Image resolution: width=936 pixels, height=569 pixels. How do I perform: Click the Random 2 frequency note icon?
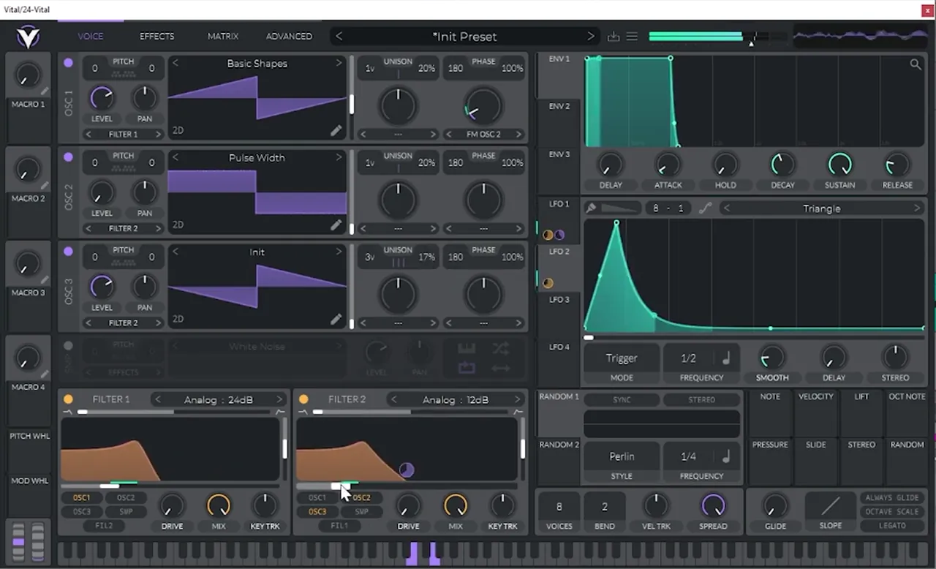726,456
